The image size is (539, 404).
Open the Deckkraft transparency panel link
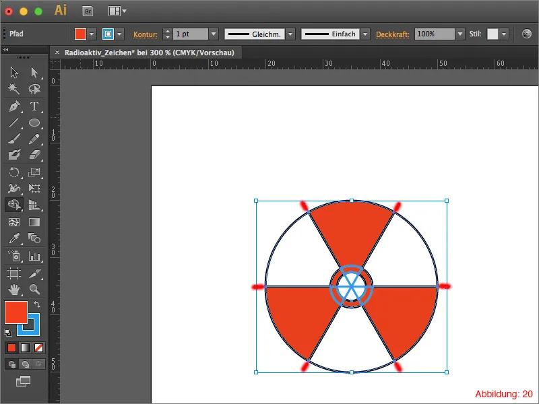(393, 34)
